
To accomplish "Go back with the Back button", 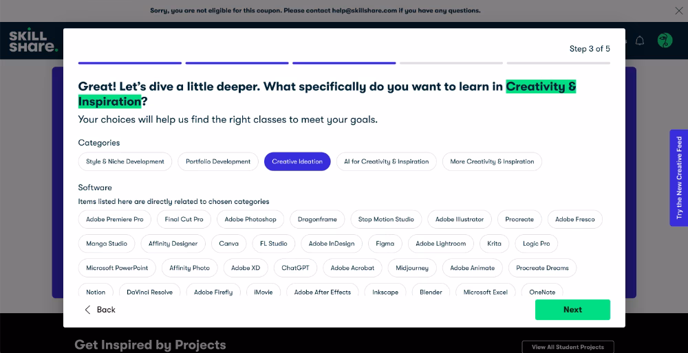I will click(x=100, y=310).
